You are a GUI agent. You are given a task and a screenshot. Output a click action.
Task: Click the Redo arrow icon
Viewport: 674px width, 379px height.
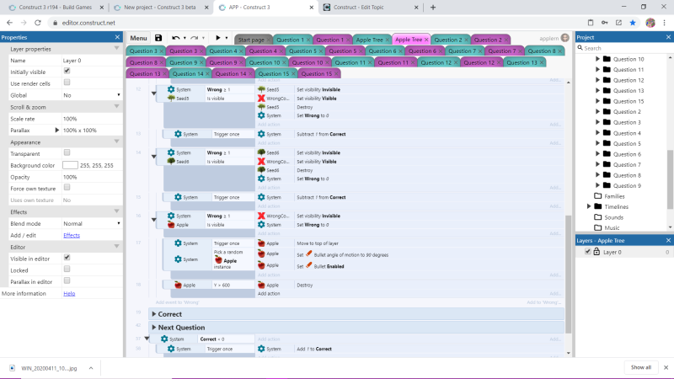(195, 38)
